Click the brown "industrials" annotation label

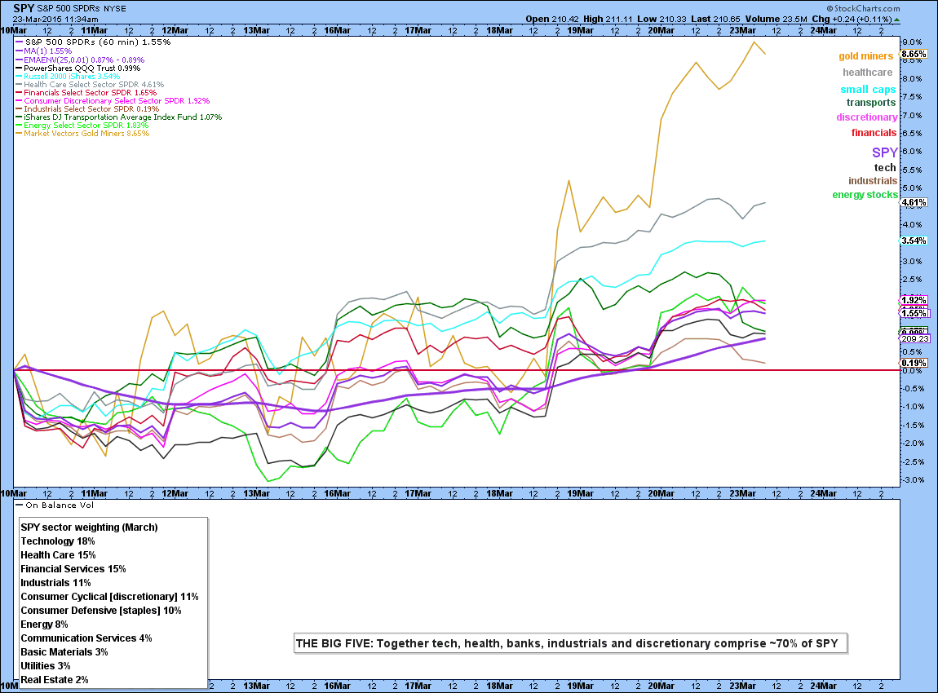coord(873,181)
